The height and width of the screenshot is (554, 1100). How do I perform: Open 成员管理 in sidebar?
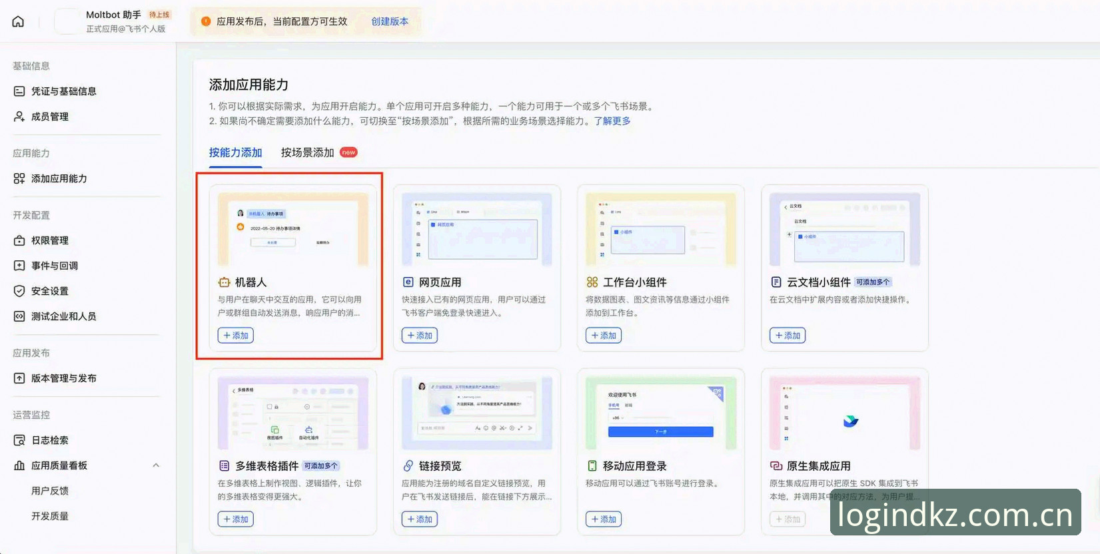point(50,117)
